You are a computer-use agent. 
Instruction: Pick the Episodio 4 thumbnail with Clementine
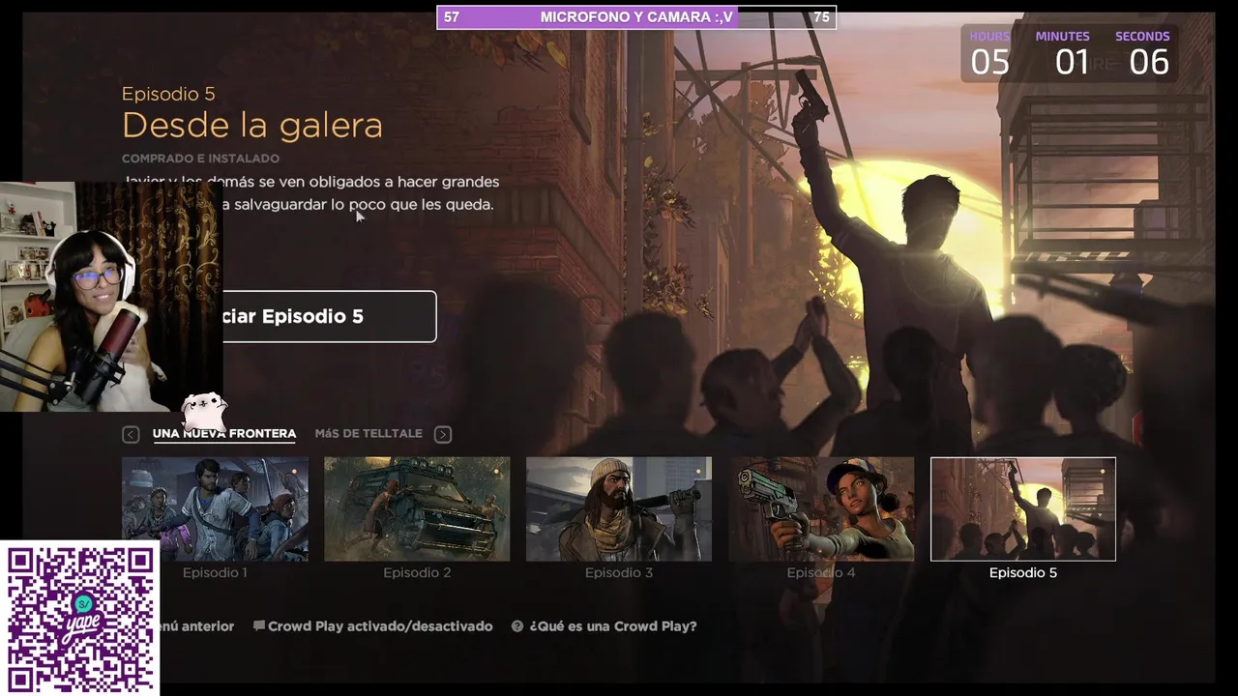[x=821, y=509]
